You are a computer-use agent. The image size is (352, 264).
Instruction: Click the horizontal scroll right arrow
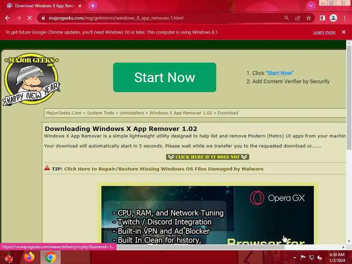coord(343,247)
